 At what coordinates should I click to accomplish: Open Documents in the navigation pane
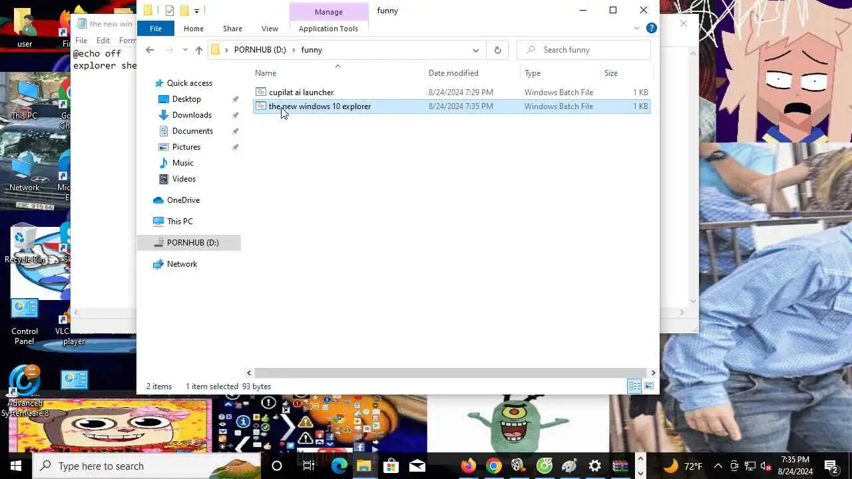coord(192,131)
